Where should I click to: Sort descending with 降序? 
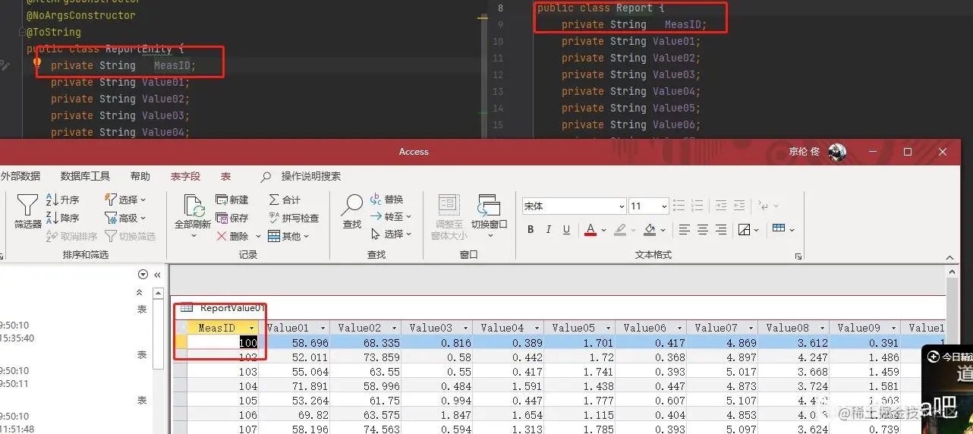[x=63, y=218]
